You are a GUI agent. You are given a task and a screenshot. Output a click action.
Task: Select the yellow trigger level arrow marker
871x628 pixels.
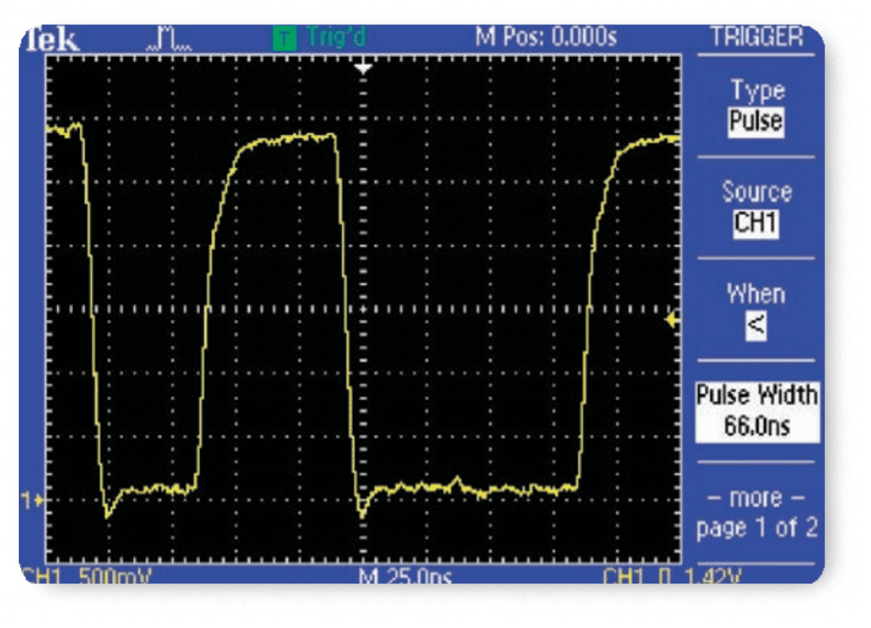[672, 320]
